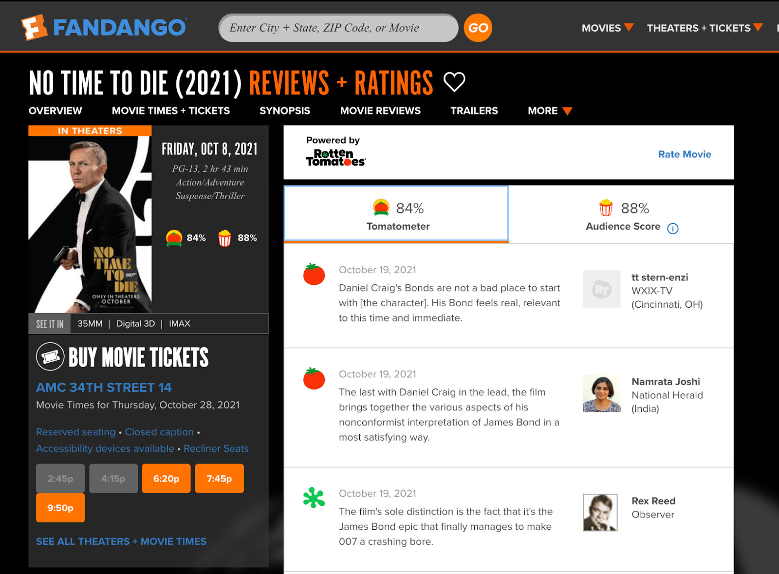Screen dimensions: 779x574
Task: Switch to Movie Reviews tab
Action: point(380,111)
